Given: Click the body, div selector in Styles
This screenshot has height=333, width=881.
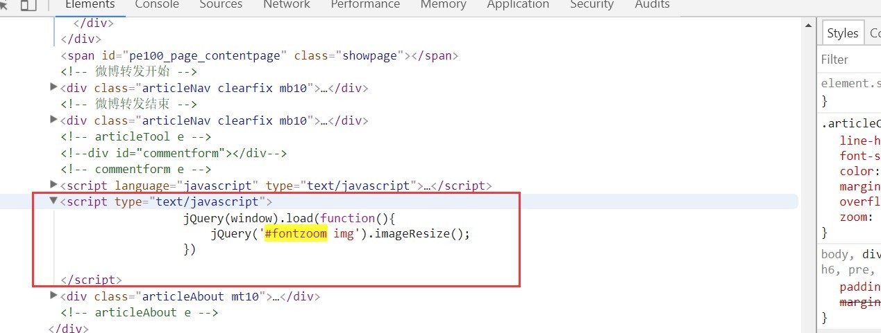Looking at the screenshot, I should point(851,253).
